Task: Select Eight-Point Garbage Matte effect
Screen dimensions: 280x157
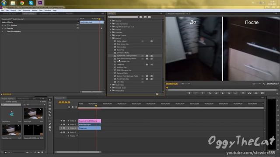Action: click(126, 56)
